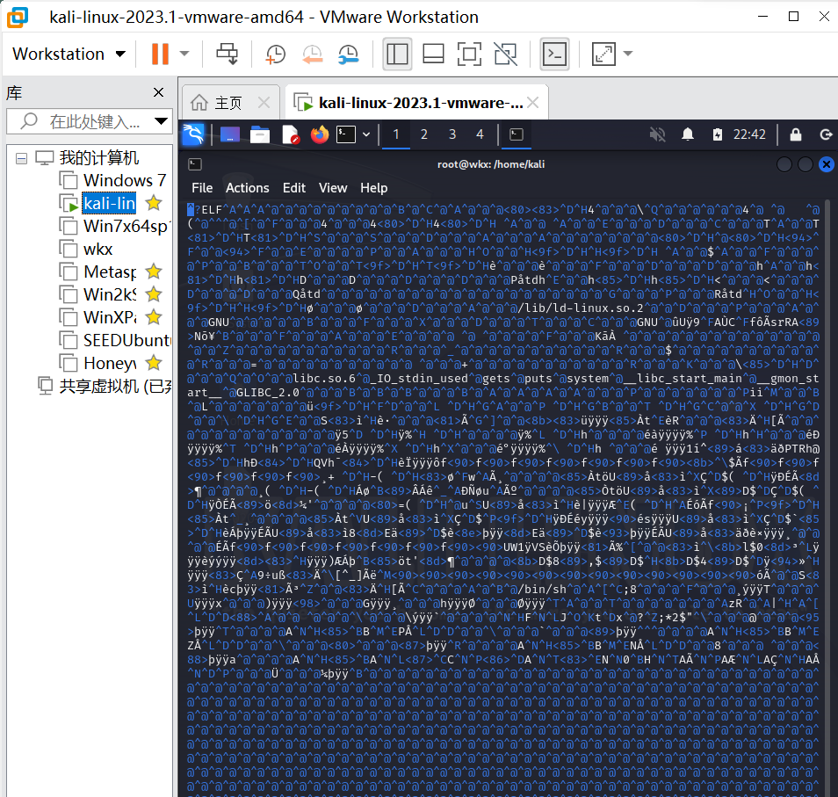This screenshot has width=838, height=797.
Task: Open the snapshot manager icon
Action: tap(349, 54)
